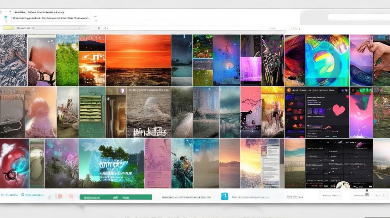Click the colored dots rating icon
390x218 pixels.
[x=295, y=28]
